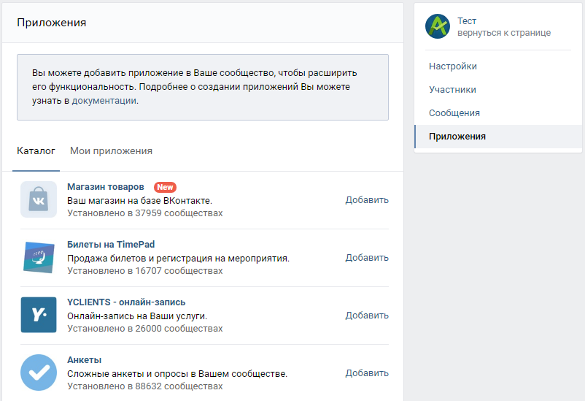The image size is (585, 401).
Task: Add the YCLIENTS онлайн-запись app
Action: [x=367, y=316]
